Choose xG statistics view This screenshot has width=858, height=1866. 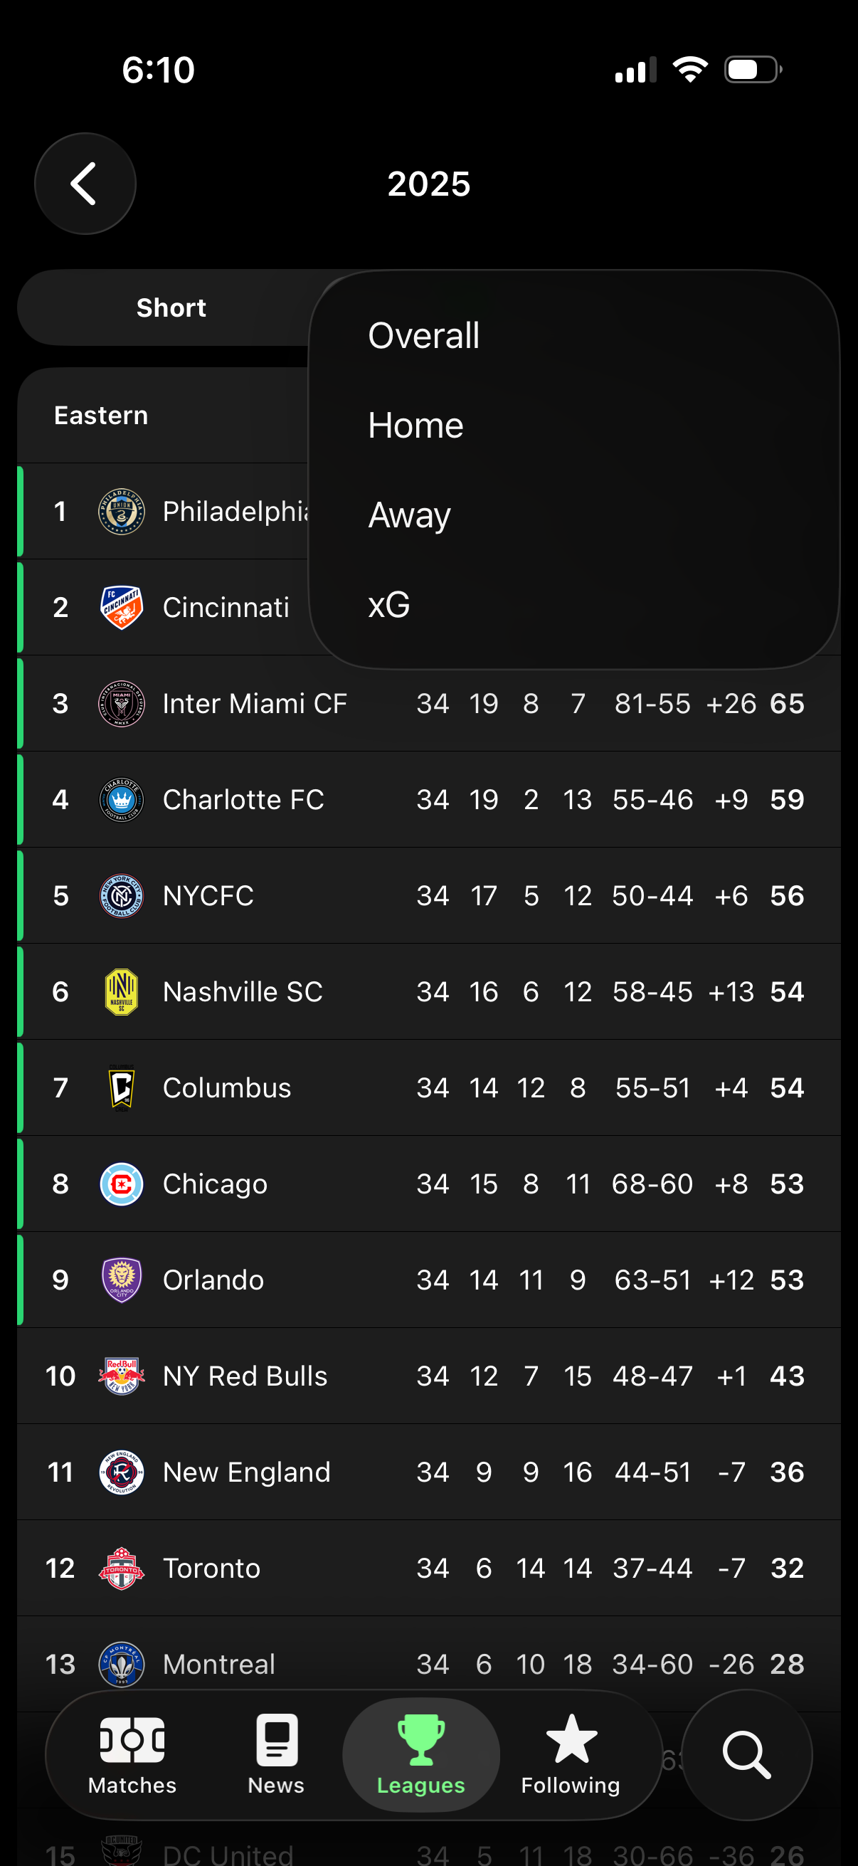pyautogui.click(x=389, y=604)
